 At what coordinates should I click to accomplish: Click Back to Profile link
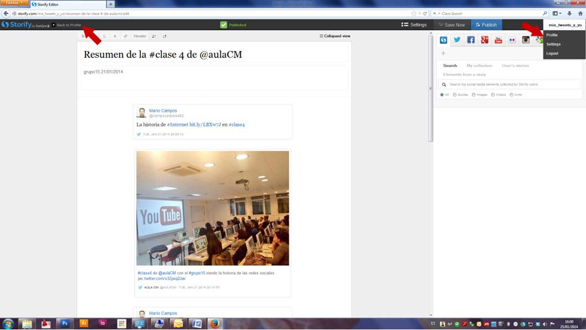point(67,25)
